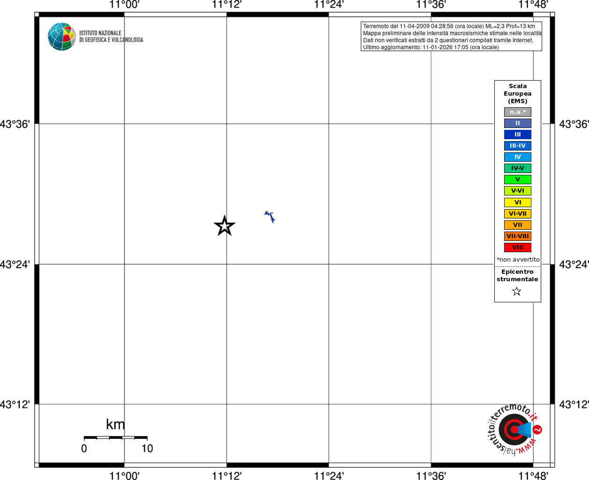Click the top 11°48' longitude label
Screen dimensions: 589x480
point(533,5)
